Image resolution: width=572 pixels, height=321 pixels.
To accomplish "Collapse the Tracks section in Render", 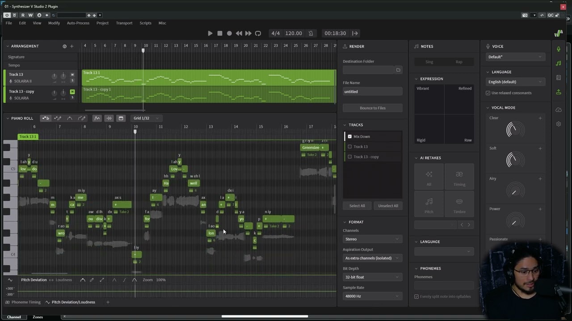I will [x=345, y=125].
